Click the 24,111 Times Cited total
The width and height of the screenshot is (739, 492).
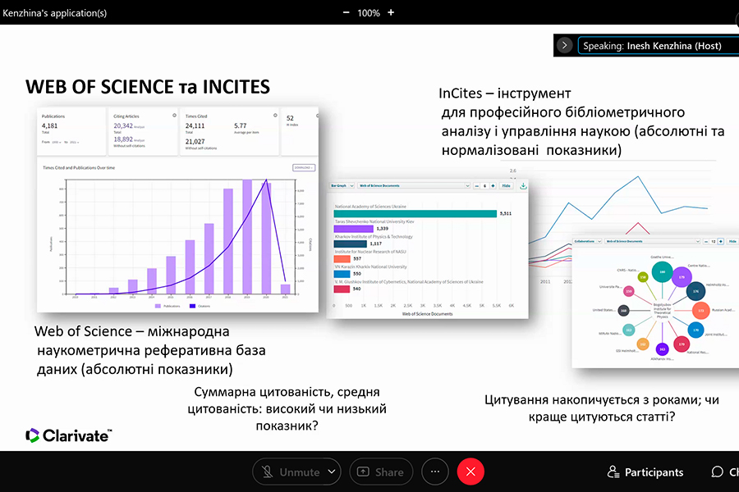click(x=195, y=125)
